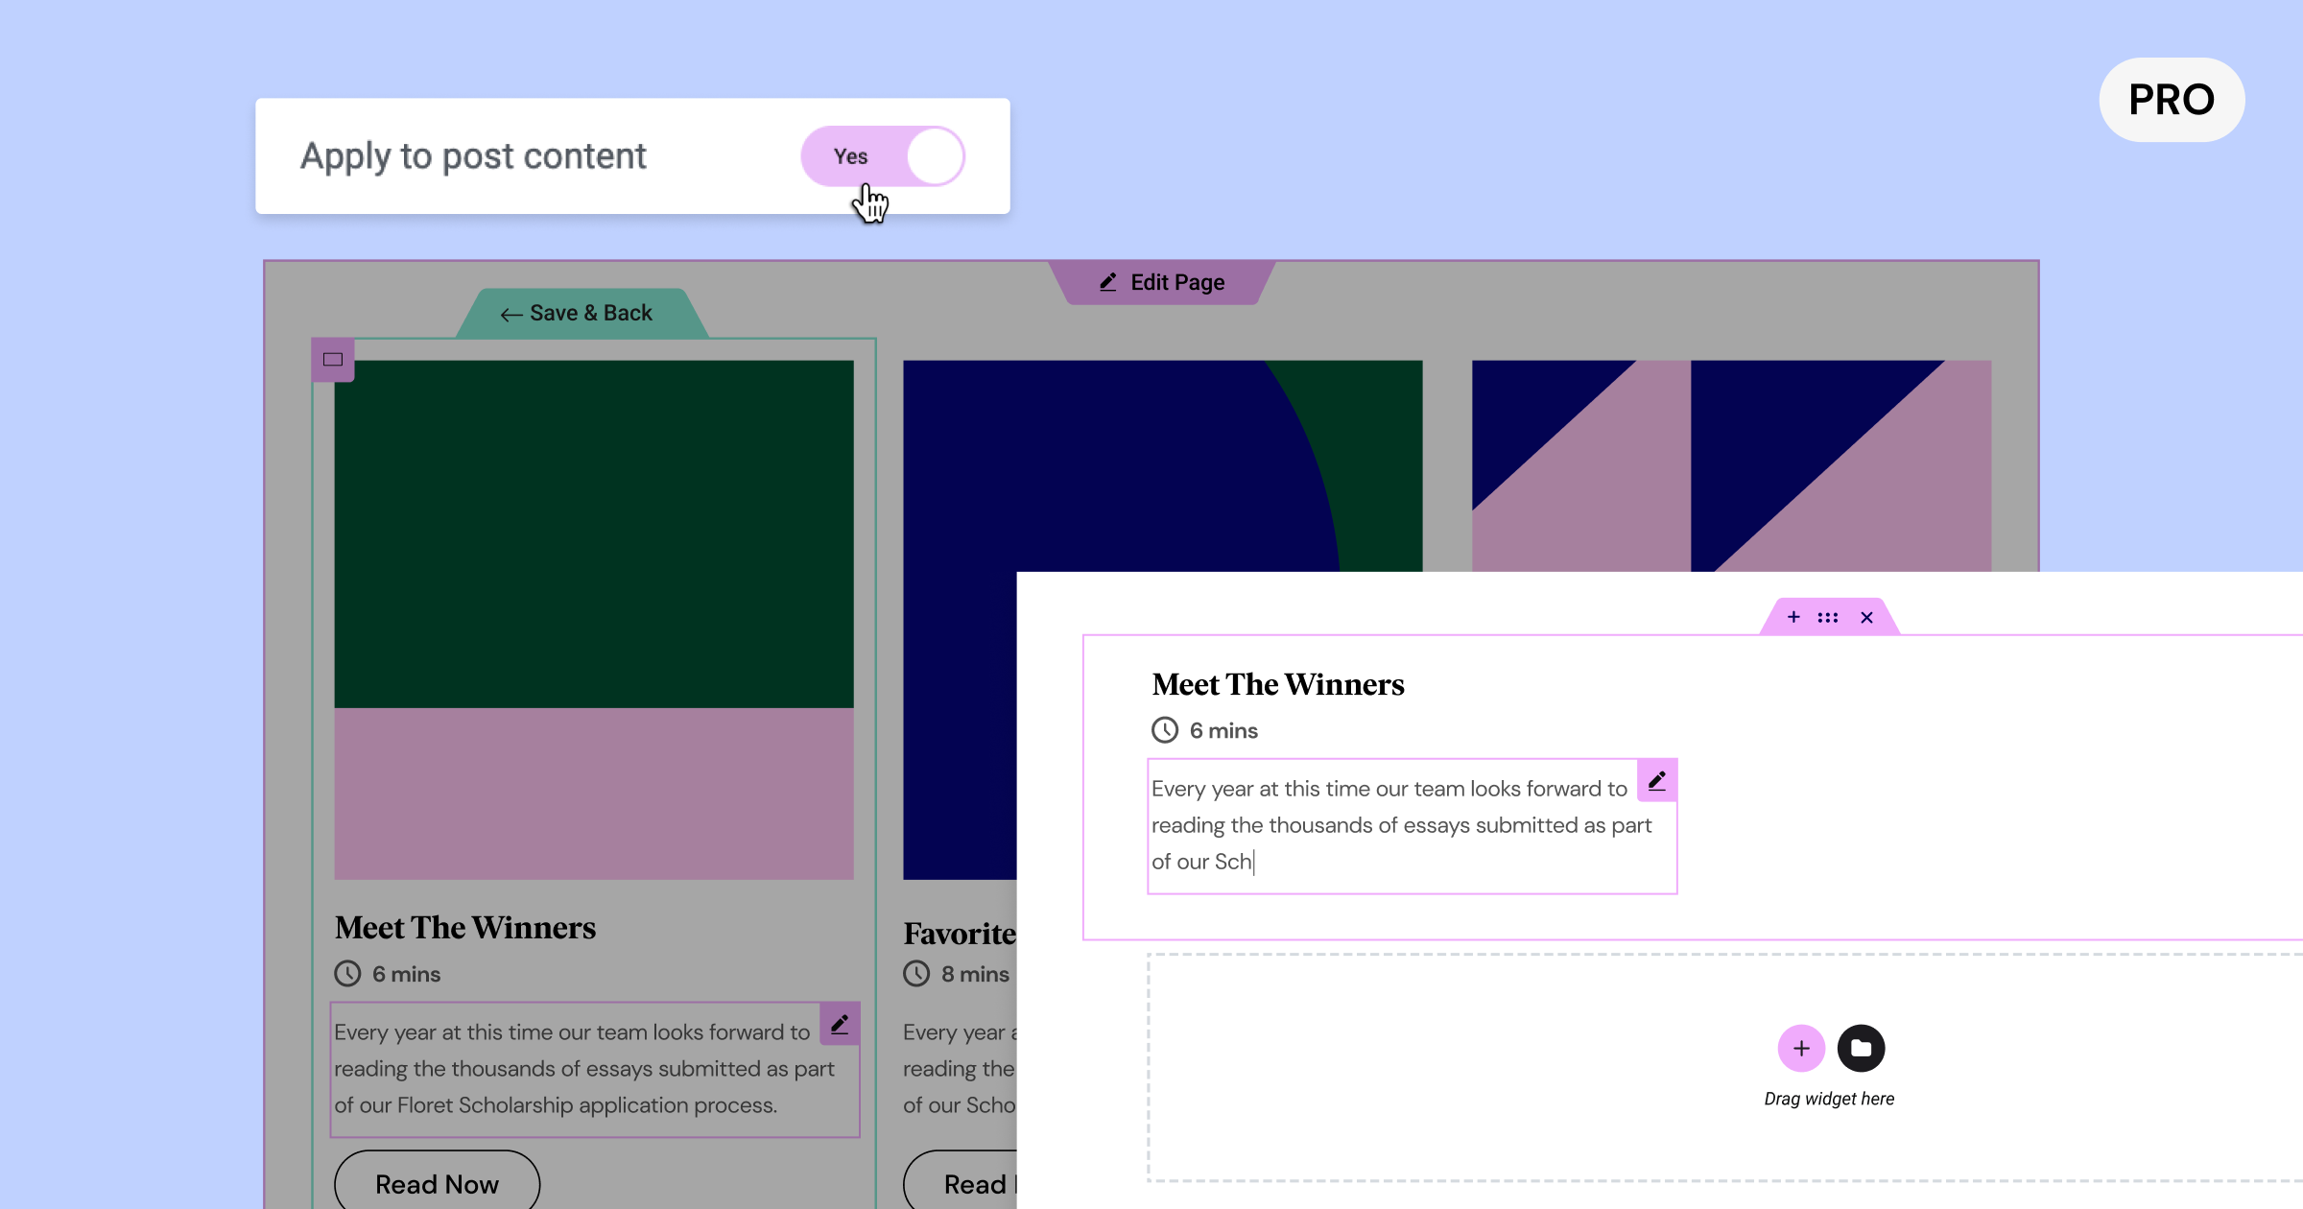Image resolution: width=2303 pixels, height=1209 pixels.
Task: Click the add widget plus icon in toolbar
Action: coord(1792,617)
